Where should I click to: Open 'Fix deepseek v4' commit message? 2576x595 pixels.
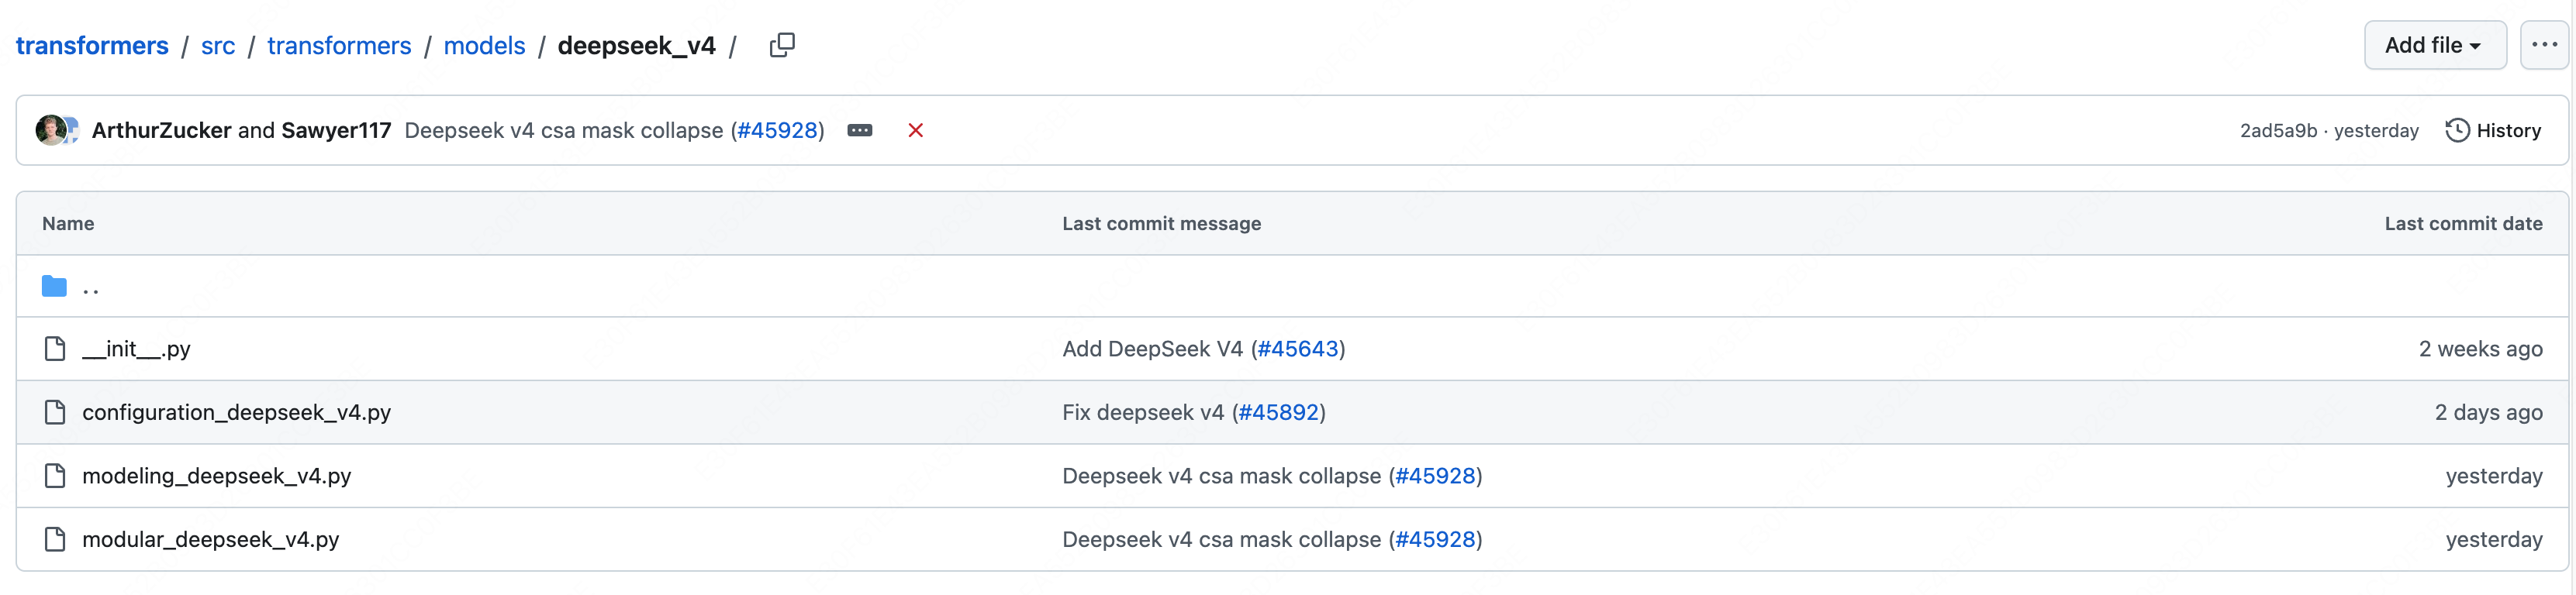pyautogui.click(x=1143, y=412)
